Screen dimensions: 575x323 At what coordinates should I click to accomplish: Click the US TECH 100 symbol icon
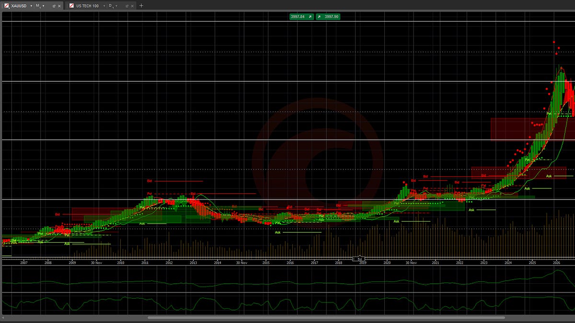pos(71,6)
